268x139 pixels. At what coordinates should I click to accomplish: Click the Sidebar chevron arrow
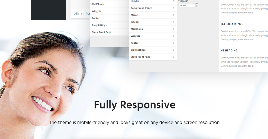(x=174, y=22)
